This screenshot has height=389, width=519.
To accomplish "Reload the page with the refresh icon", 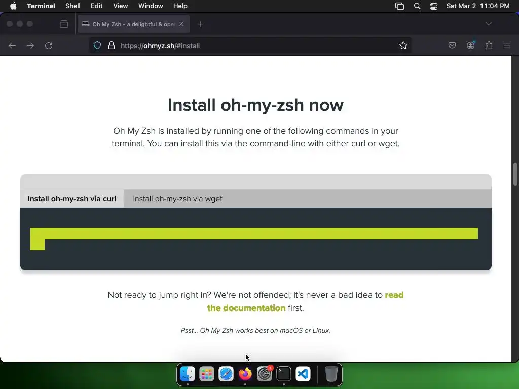I will coord(49,45).
